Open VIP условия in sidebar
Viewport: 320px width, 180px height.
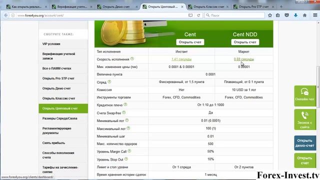(x=63, y=44)
